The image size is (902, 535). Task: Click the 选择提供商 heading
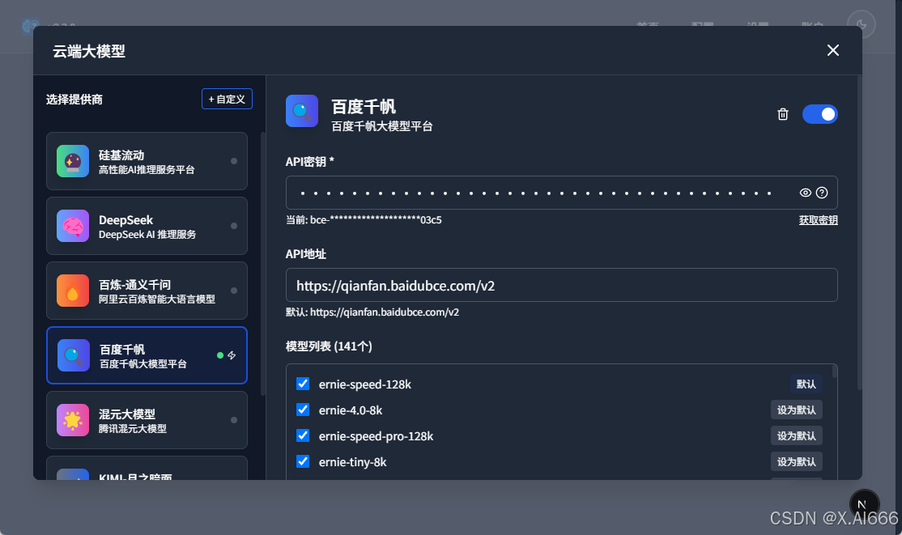click(74, 100)
